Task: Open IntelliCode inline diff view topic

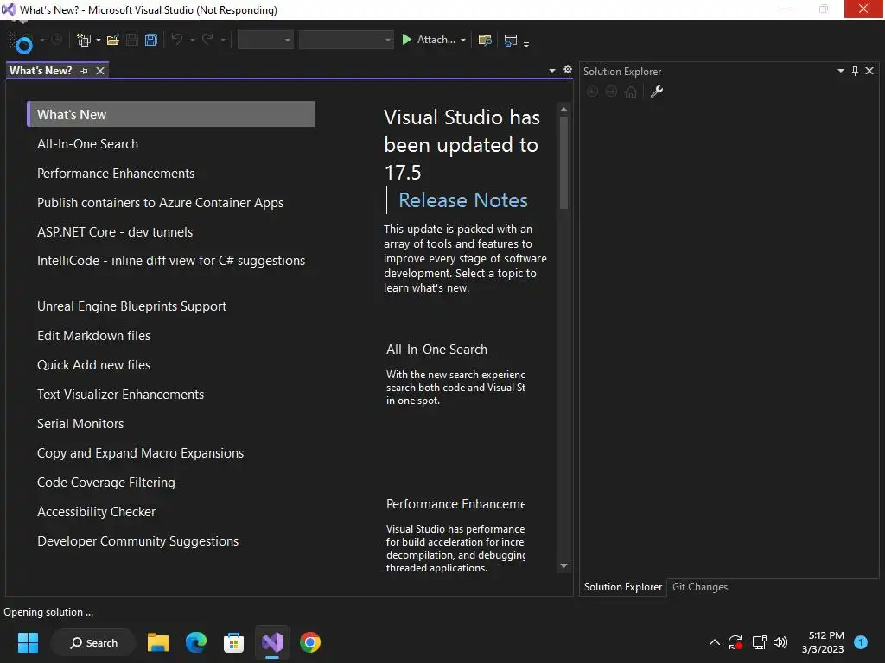Action: 171,261
